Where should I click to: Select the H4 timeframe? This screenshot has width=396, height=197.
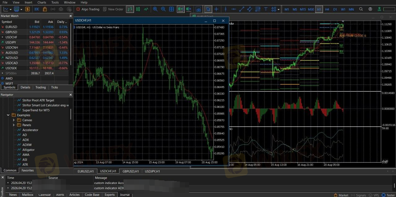[x=327, y=9]
